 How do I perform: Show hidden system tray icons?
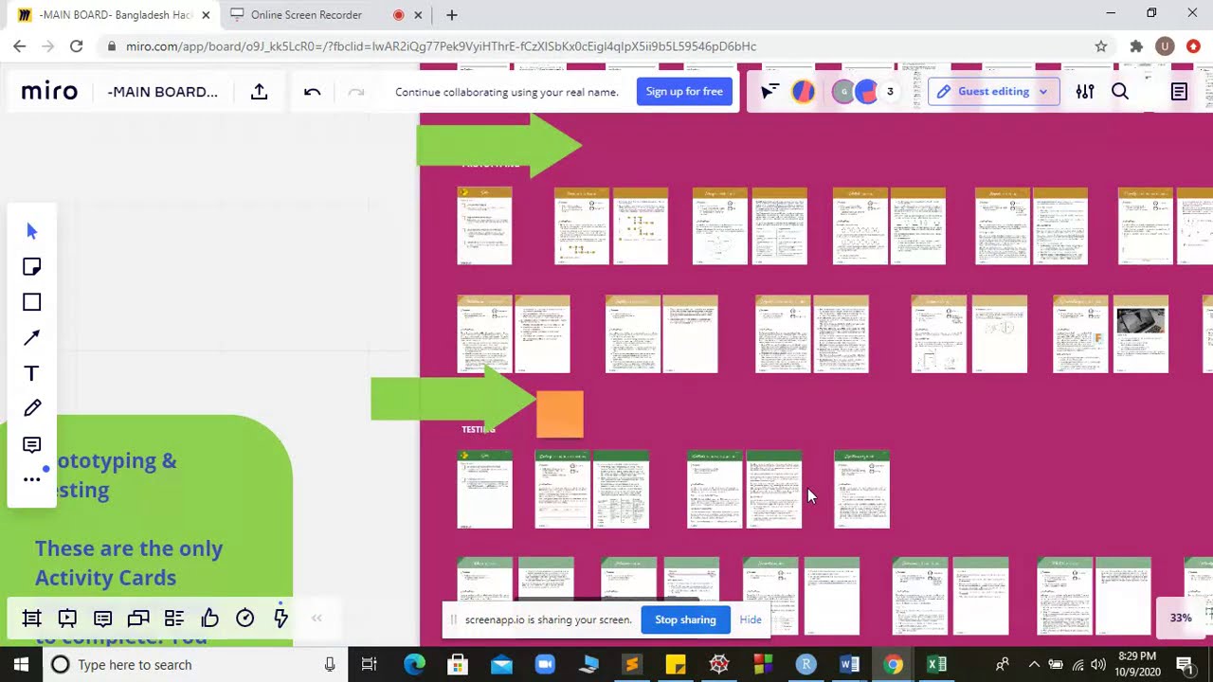[x=1034, y=665]
